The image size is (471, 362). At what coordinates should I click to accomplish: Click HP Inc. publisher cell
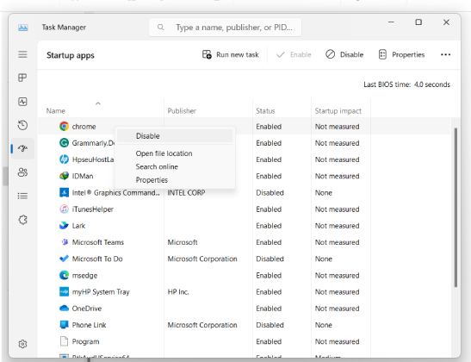click(x=178, y=292)
